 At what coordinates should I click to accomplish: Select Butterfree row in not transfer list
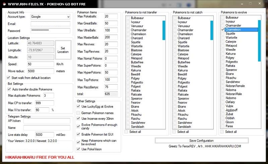point(137,62)
